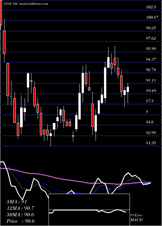Click the 84.6 price axis label
162x226 pixels.
click(x=150, y=122)
